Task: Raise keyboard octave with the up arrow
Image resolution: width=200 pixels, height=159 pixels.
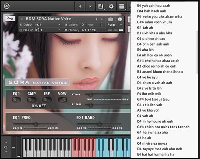Action: [x=6, y=143]
